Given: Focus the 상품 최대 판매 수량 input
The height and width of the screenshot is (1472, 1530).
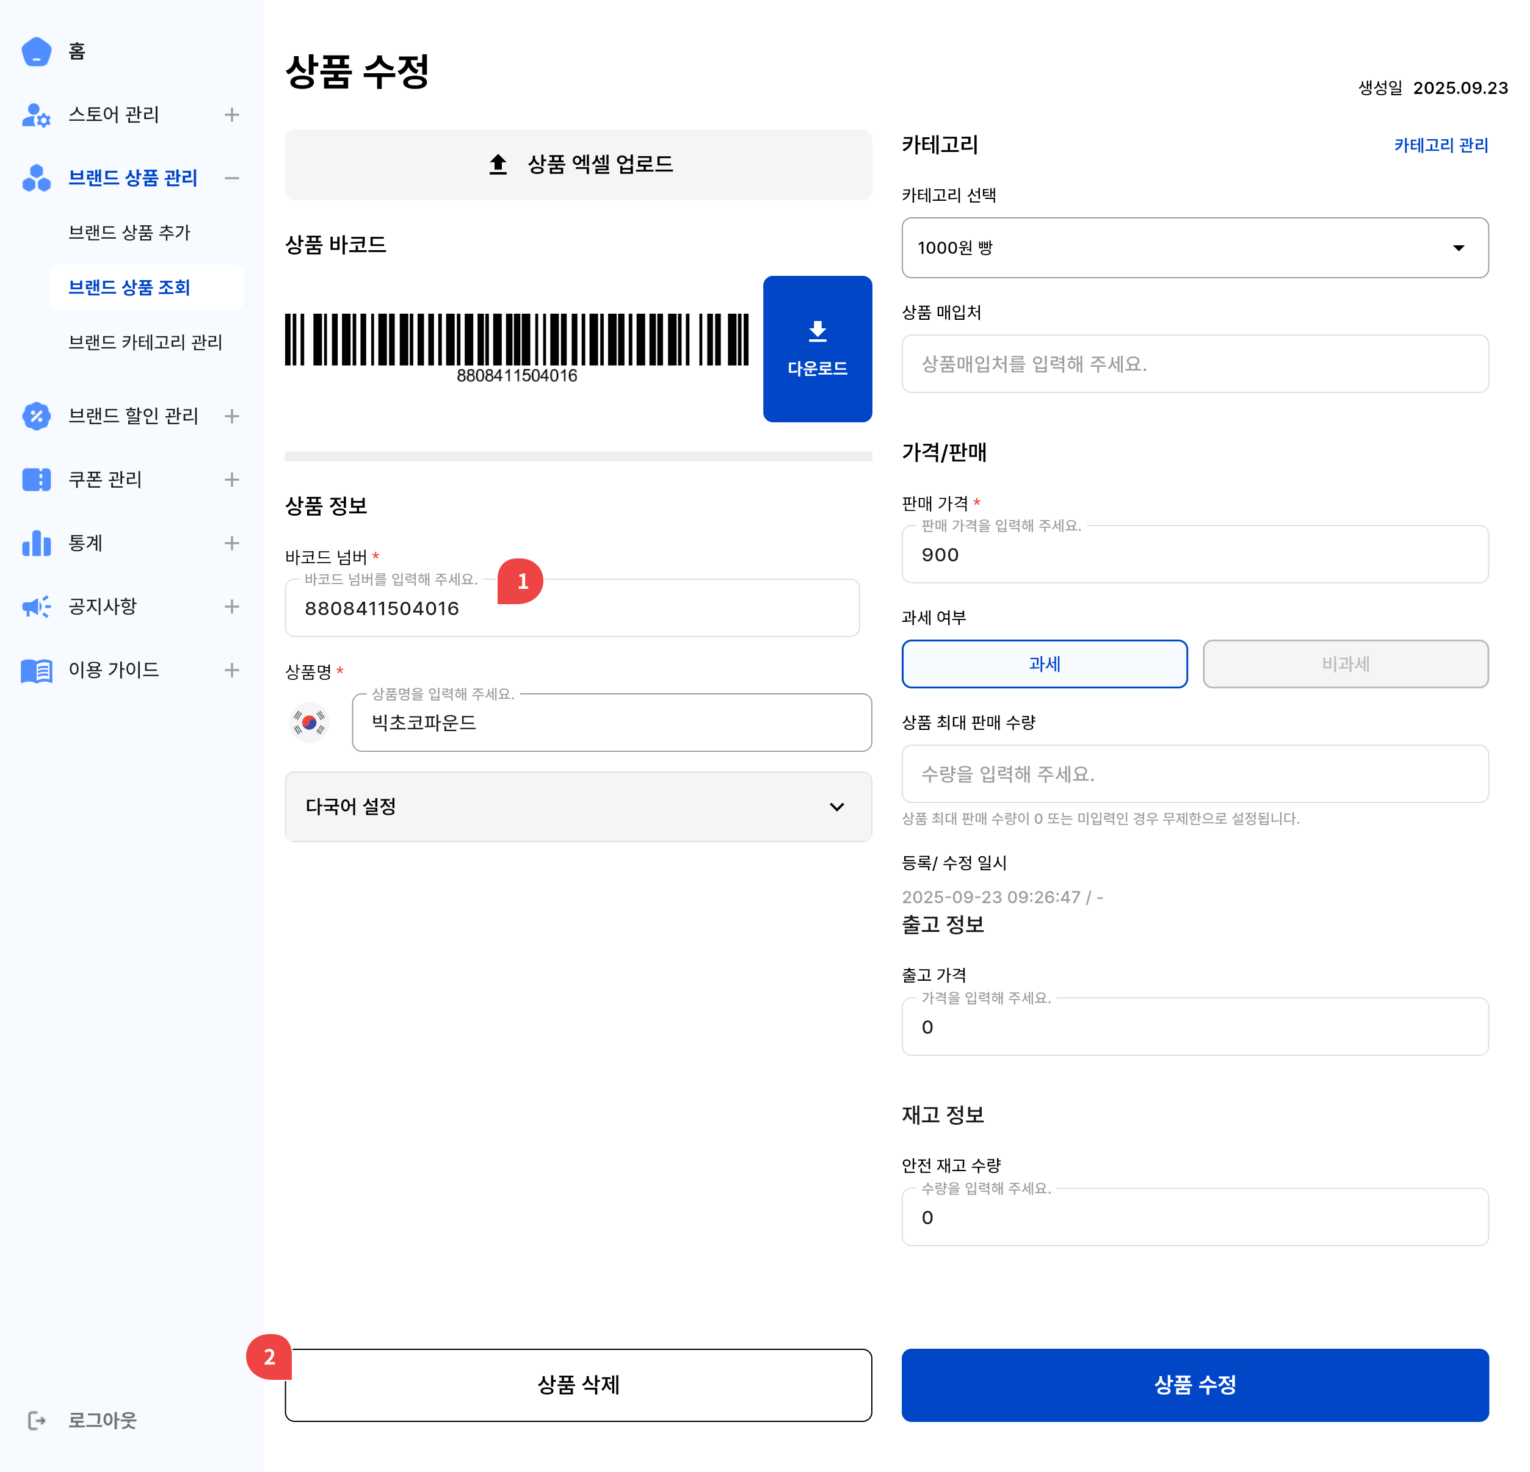Looking at the screenshot, I should (x=1194, y=773).
